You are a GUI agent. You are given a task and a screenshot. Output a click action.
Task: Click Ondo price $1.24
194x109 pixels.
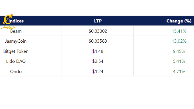click(98, 71)
